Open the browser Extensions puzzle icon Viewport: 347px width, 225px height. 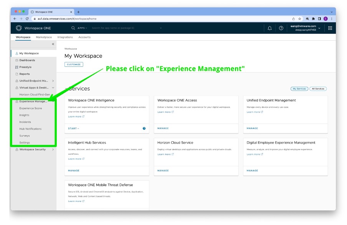point(313,18)
